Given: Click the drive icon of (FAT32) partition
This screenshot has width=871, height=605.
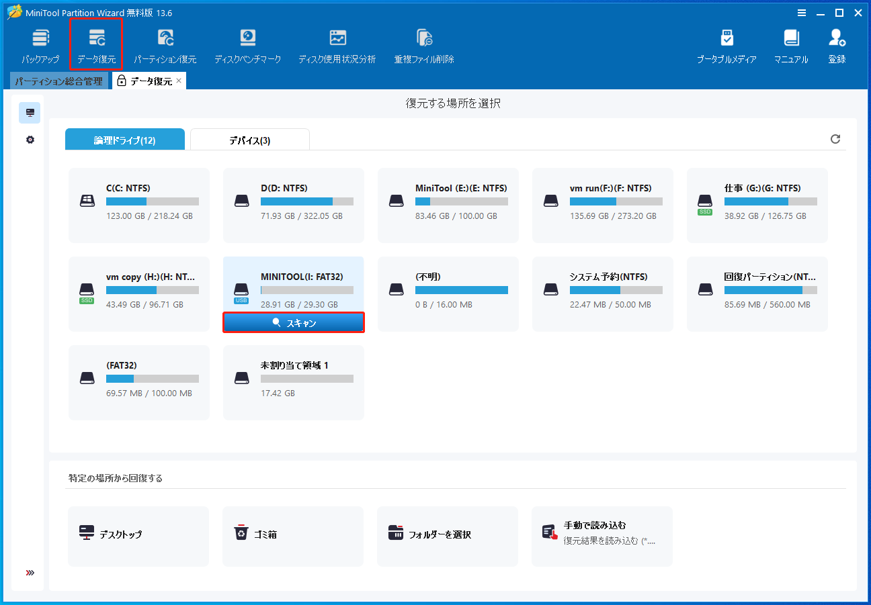Looking at the screenshot, I should 87,377.
